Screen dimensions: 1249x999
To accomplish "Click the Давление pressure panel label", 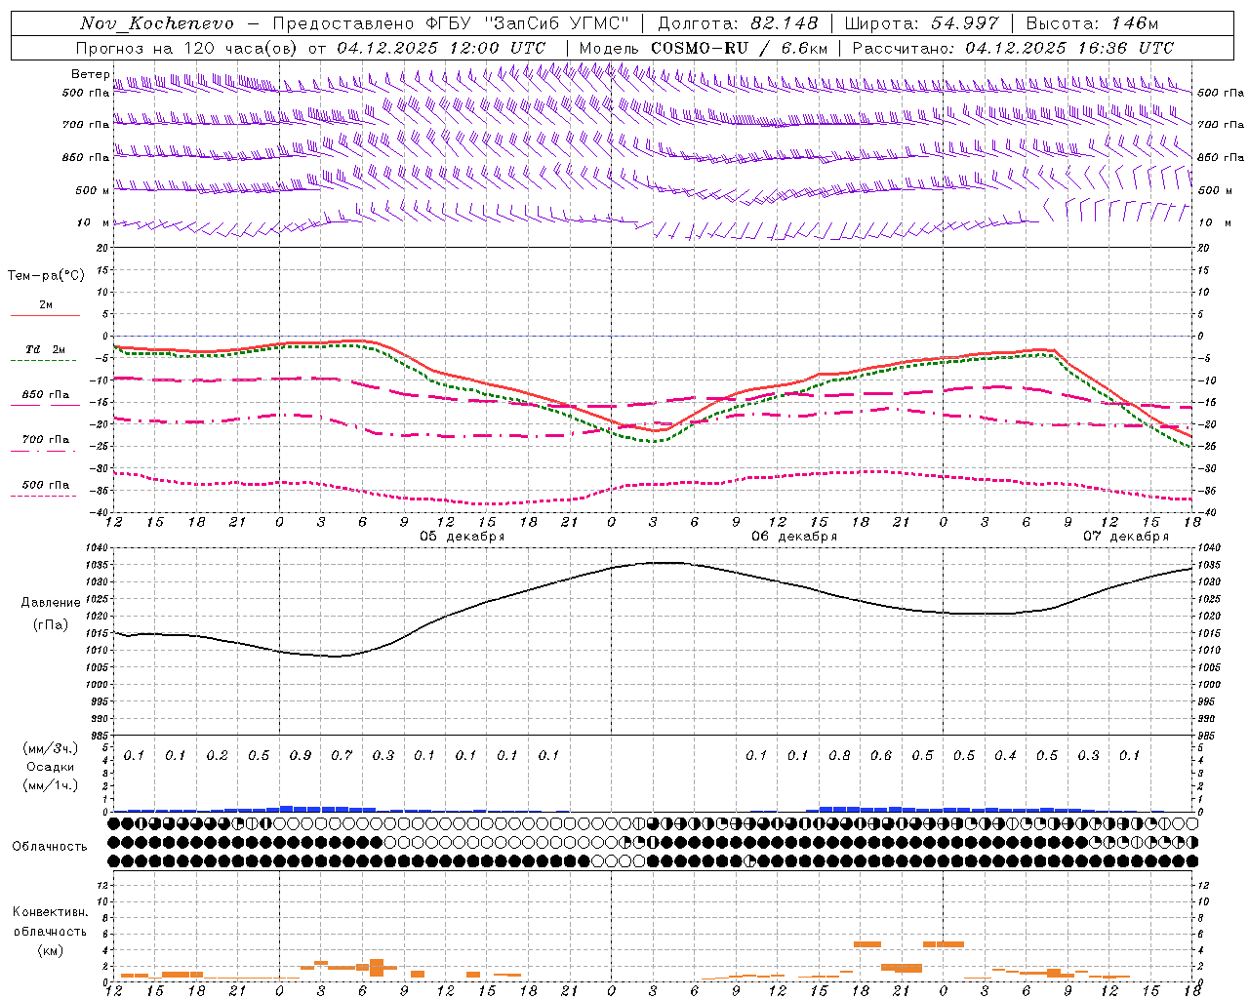I will [x=51, y=603].
